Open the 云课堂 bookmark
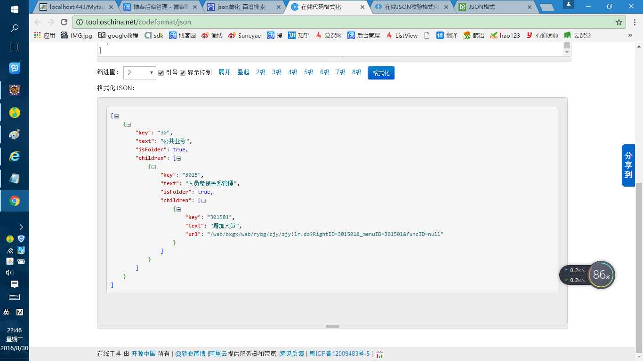 pyautogui.click(x=578, y=35)
